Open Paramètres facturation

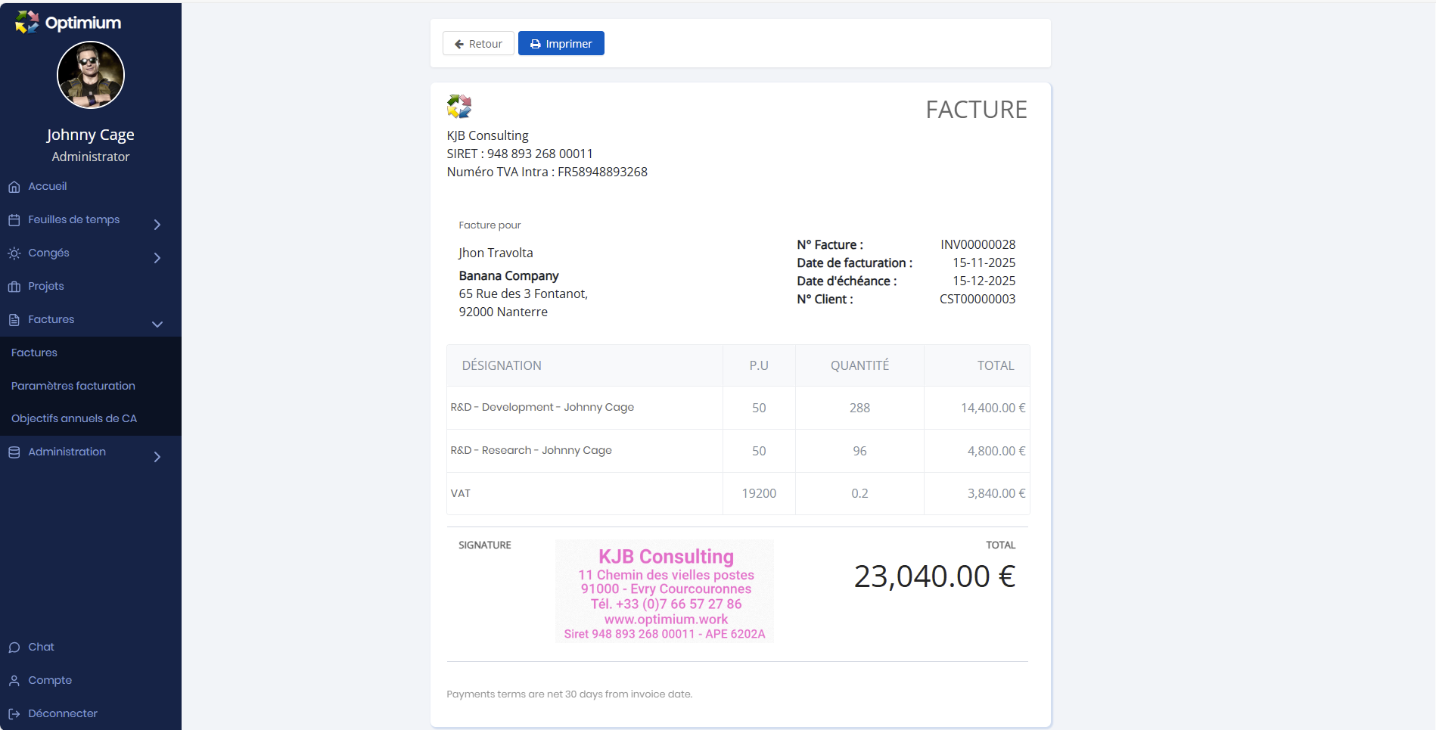(x=73, y=386)
